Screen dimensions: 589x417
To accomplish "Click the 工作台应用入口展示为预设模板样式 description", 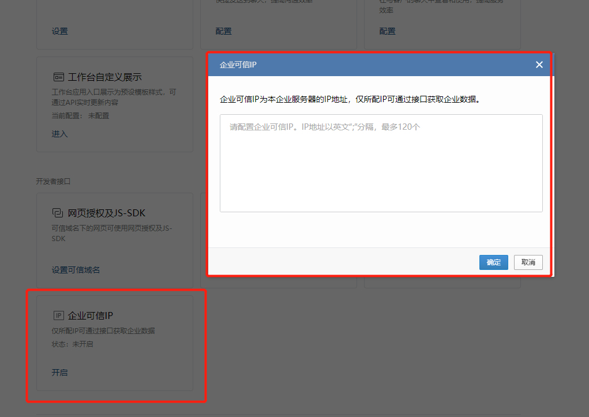I will point(114,97).
